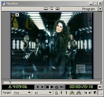Image resolution: width=104 pixels, height=97 pixels.
Task: Switch to Dual View mode
Action: 46,9
